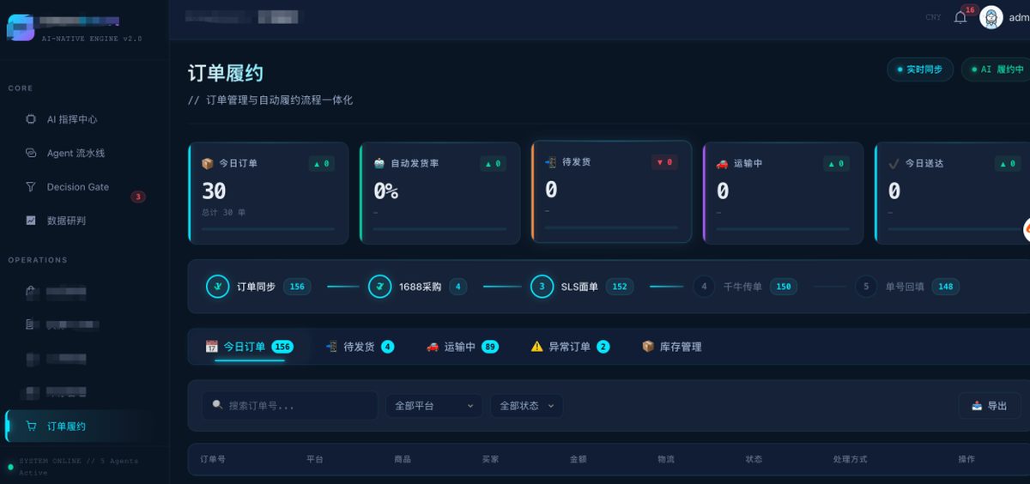Click the Agent 流水线 sidebar icon
Screen dimensions: 1030x484
(x=31, y=153)
